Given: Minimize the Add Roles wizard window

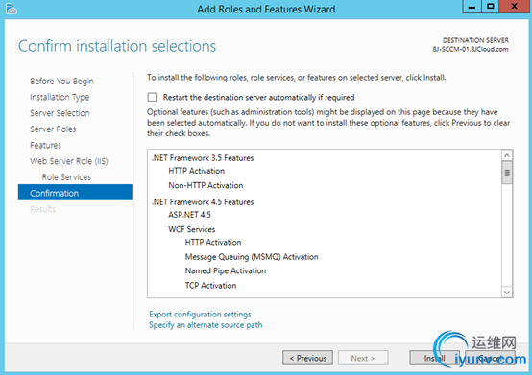Looking at the screenshot, I should pos(472,7).
